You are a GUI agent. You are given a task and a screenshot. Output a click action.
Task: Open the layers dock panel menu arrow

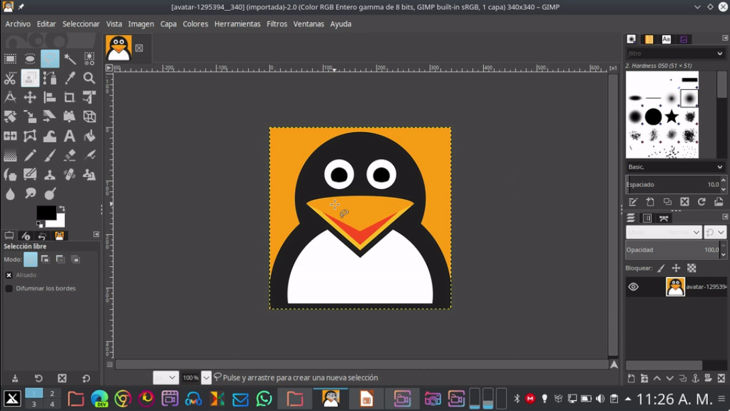tap(725, 217)
